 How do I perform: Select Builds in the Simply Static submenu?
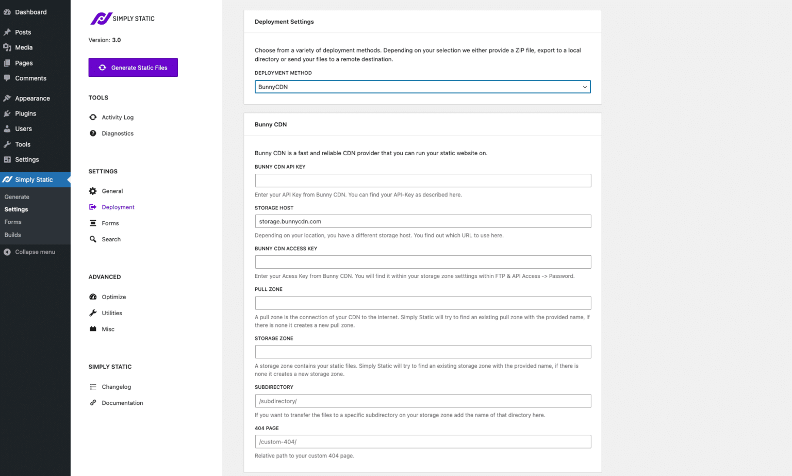(12, 235)
